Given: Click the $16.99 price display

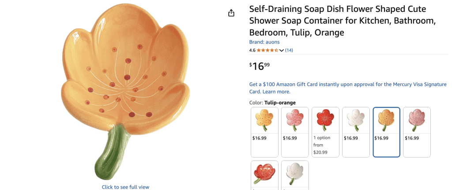Looking at the screenshot, I should [x=260, y=66].
